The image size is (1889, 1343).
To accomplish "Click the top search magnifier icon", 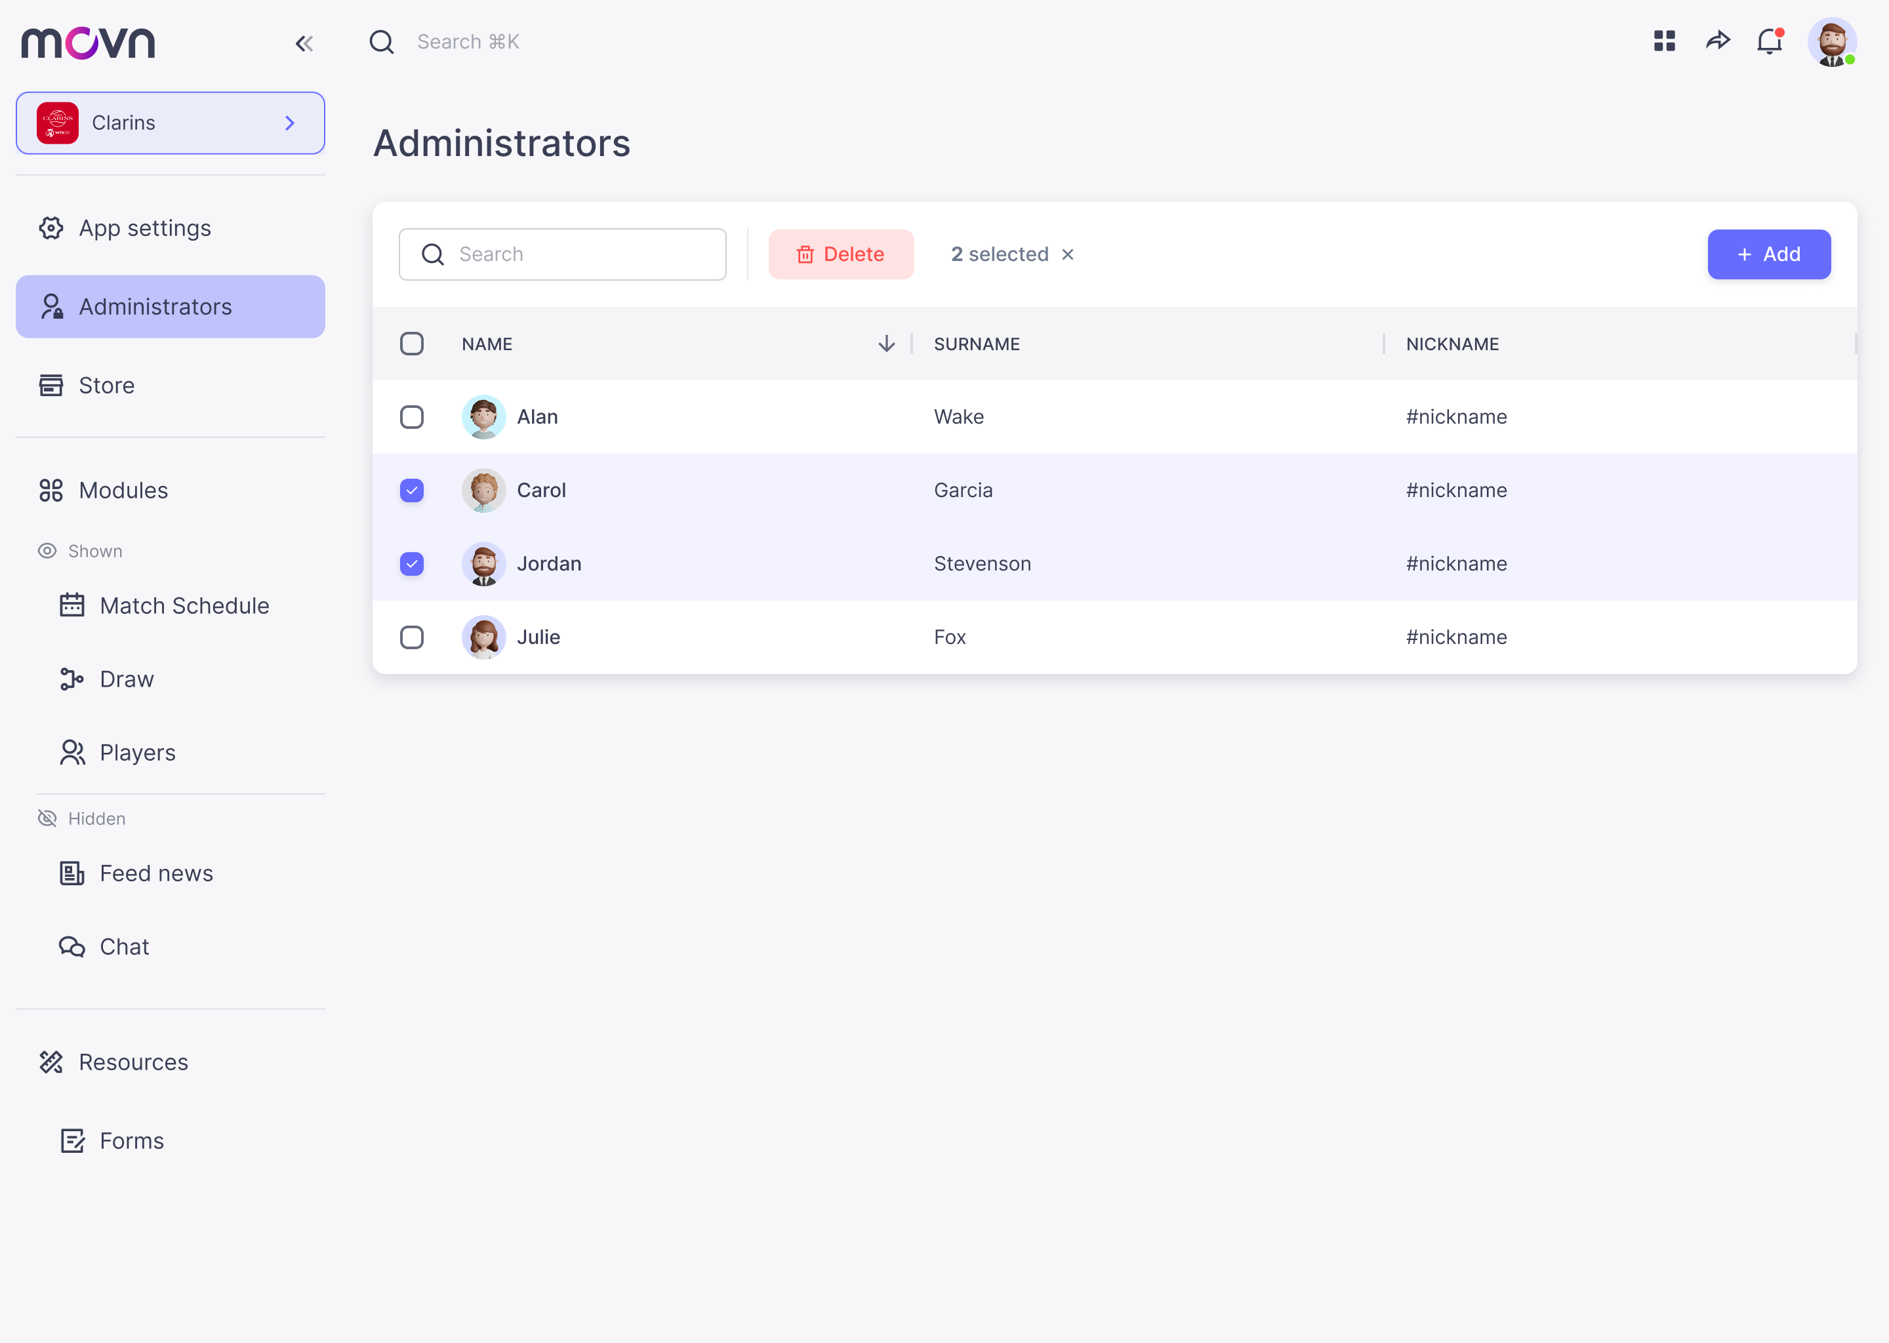I will (x=381, y=41).
